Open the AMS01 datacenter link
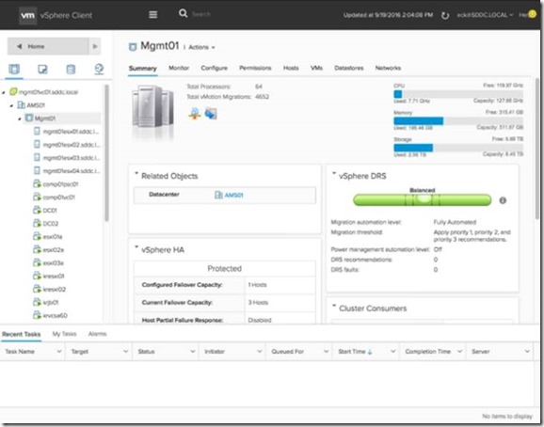This screenshot has height=427, width=544. (x=233, y=195)
